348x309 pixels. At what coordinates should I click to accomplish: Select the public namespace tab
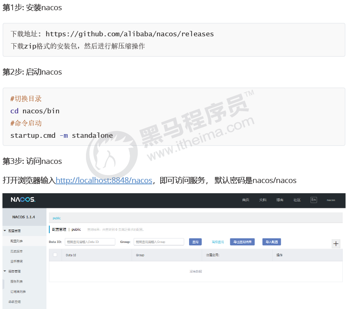[x=57, y=218]
